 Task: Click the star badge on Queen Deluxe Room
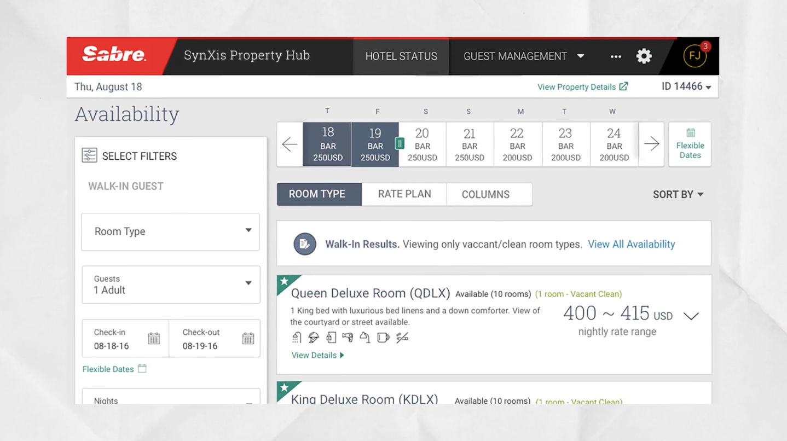point(284,282)
